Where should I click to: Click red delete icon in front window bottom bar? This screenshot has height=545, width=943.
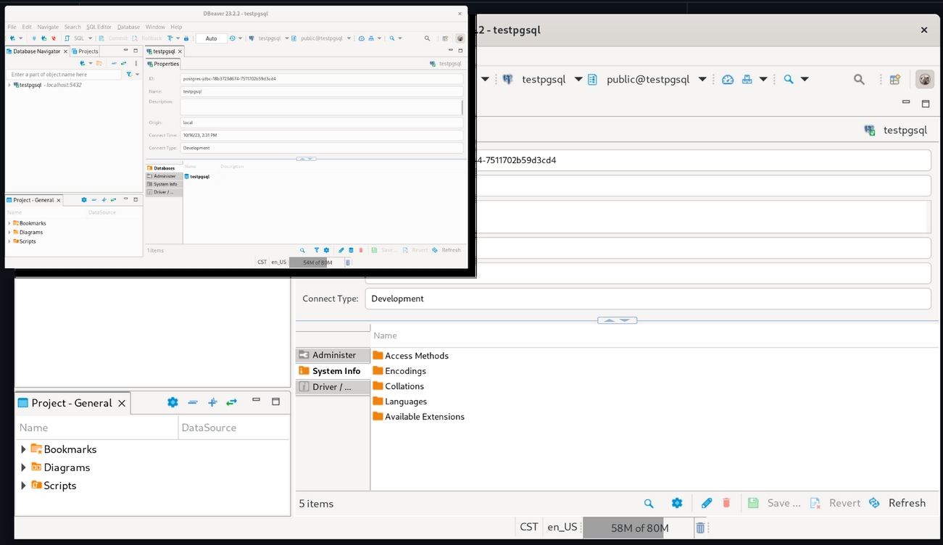pyautogui.click(x=361, y=250)
